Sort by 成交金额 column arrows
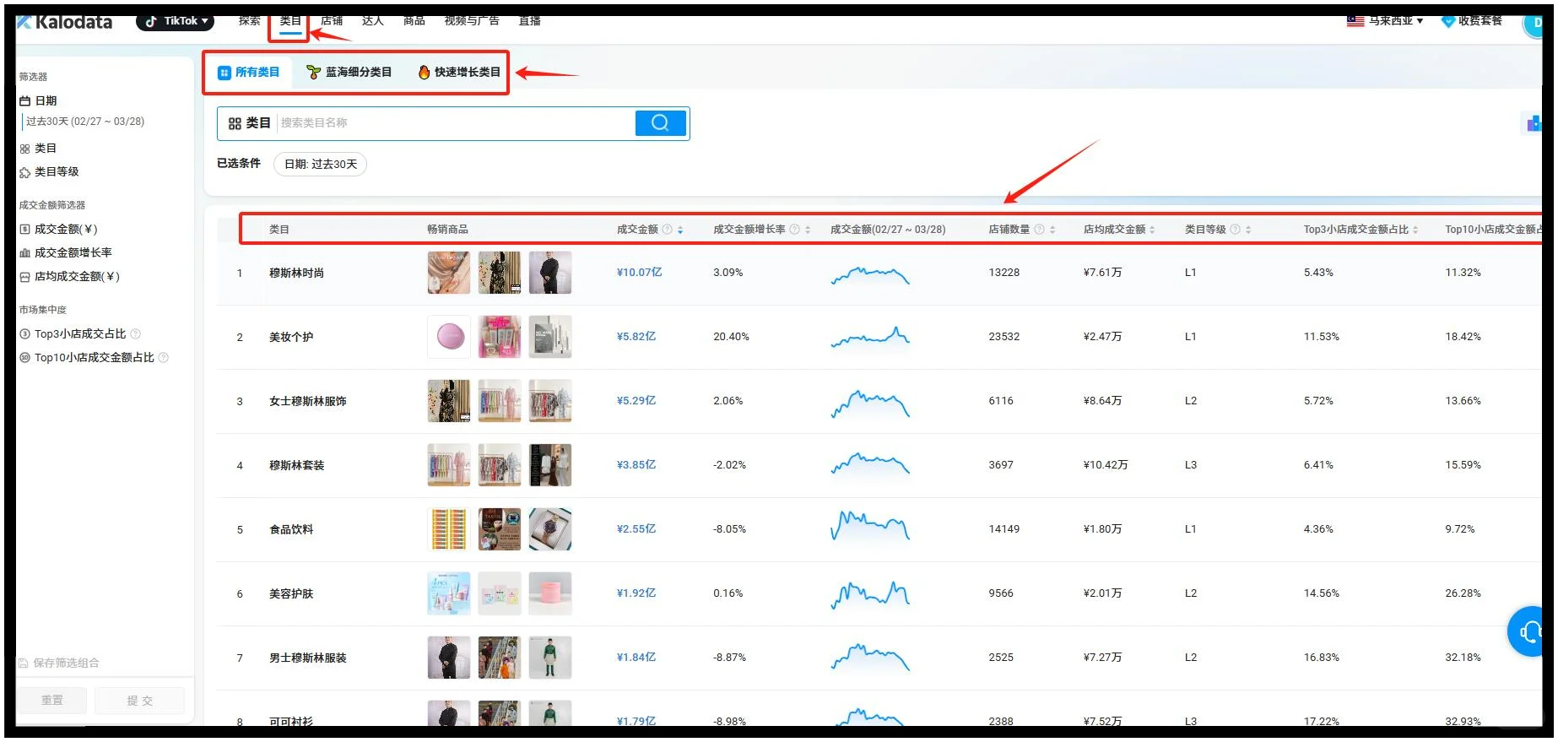Image resolution: width=1558 pixels, height=742 pixels. click(680, 230)
